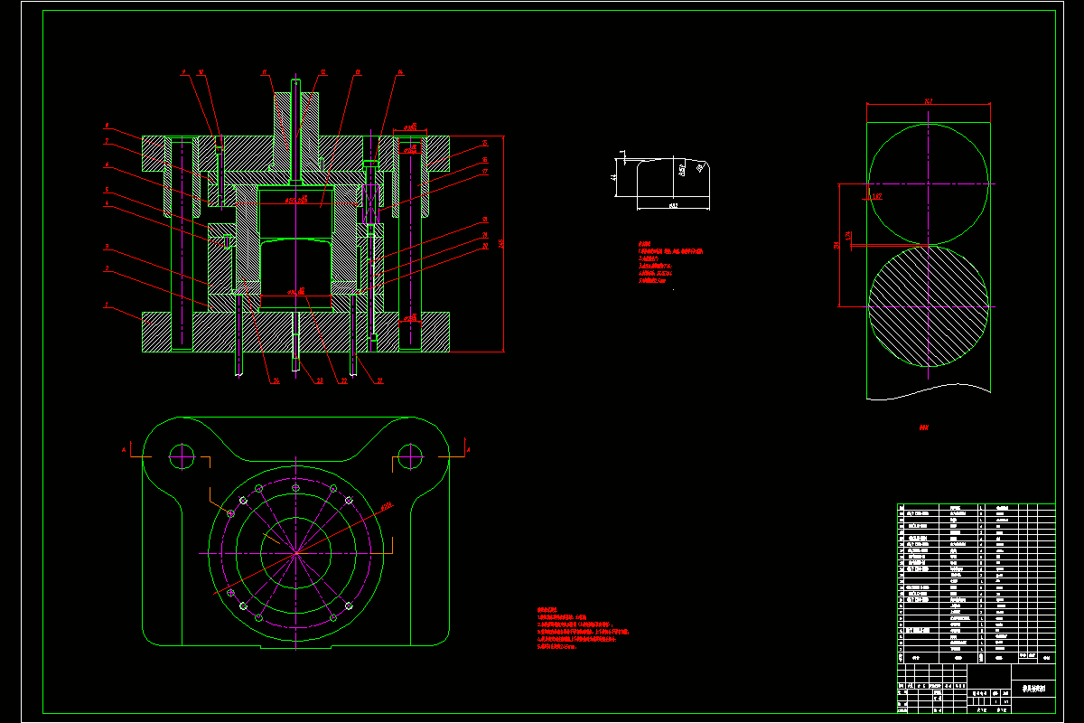
Task: Click the red label beneath the strip layout
Action: pos(923,427)
